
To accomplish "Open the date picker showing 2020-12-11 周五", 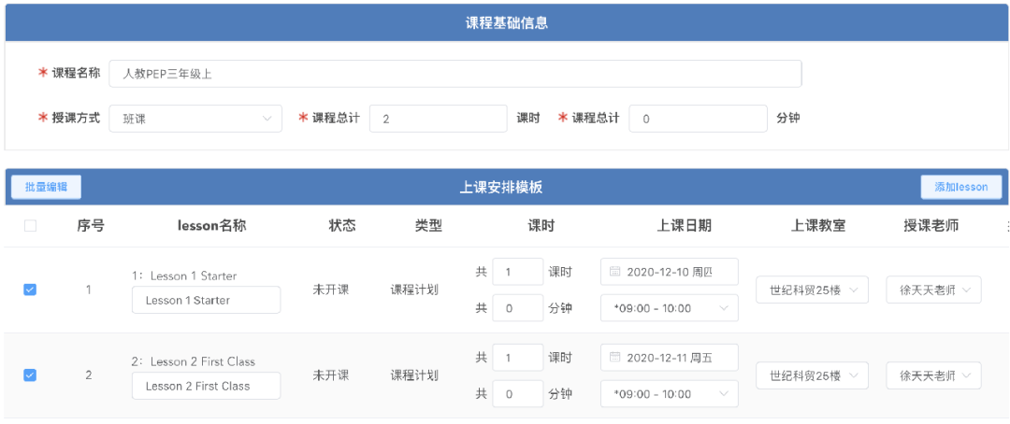I will pyautogui.click(x=670, y=357).
